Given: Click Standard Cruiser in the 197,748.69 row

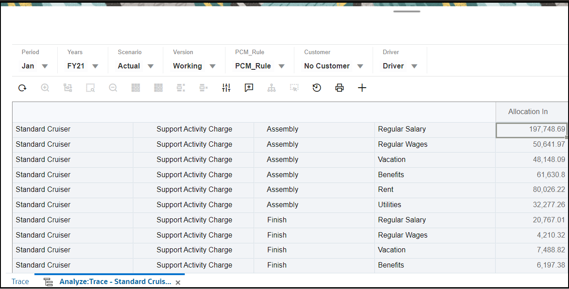Looking at the screenshot, I should [x=43, y=129].
